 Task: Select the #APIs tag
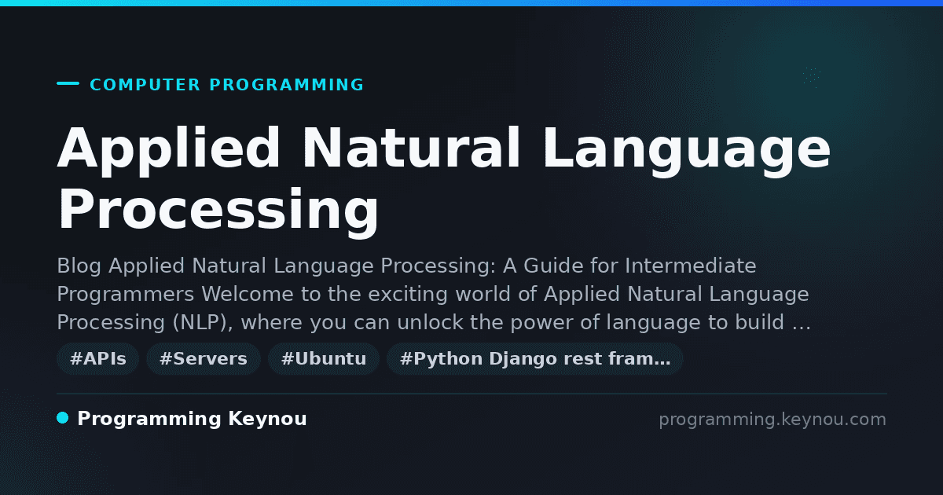point(98,359)
